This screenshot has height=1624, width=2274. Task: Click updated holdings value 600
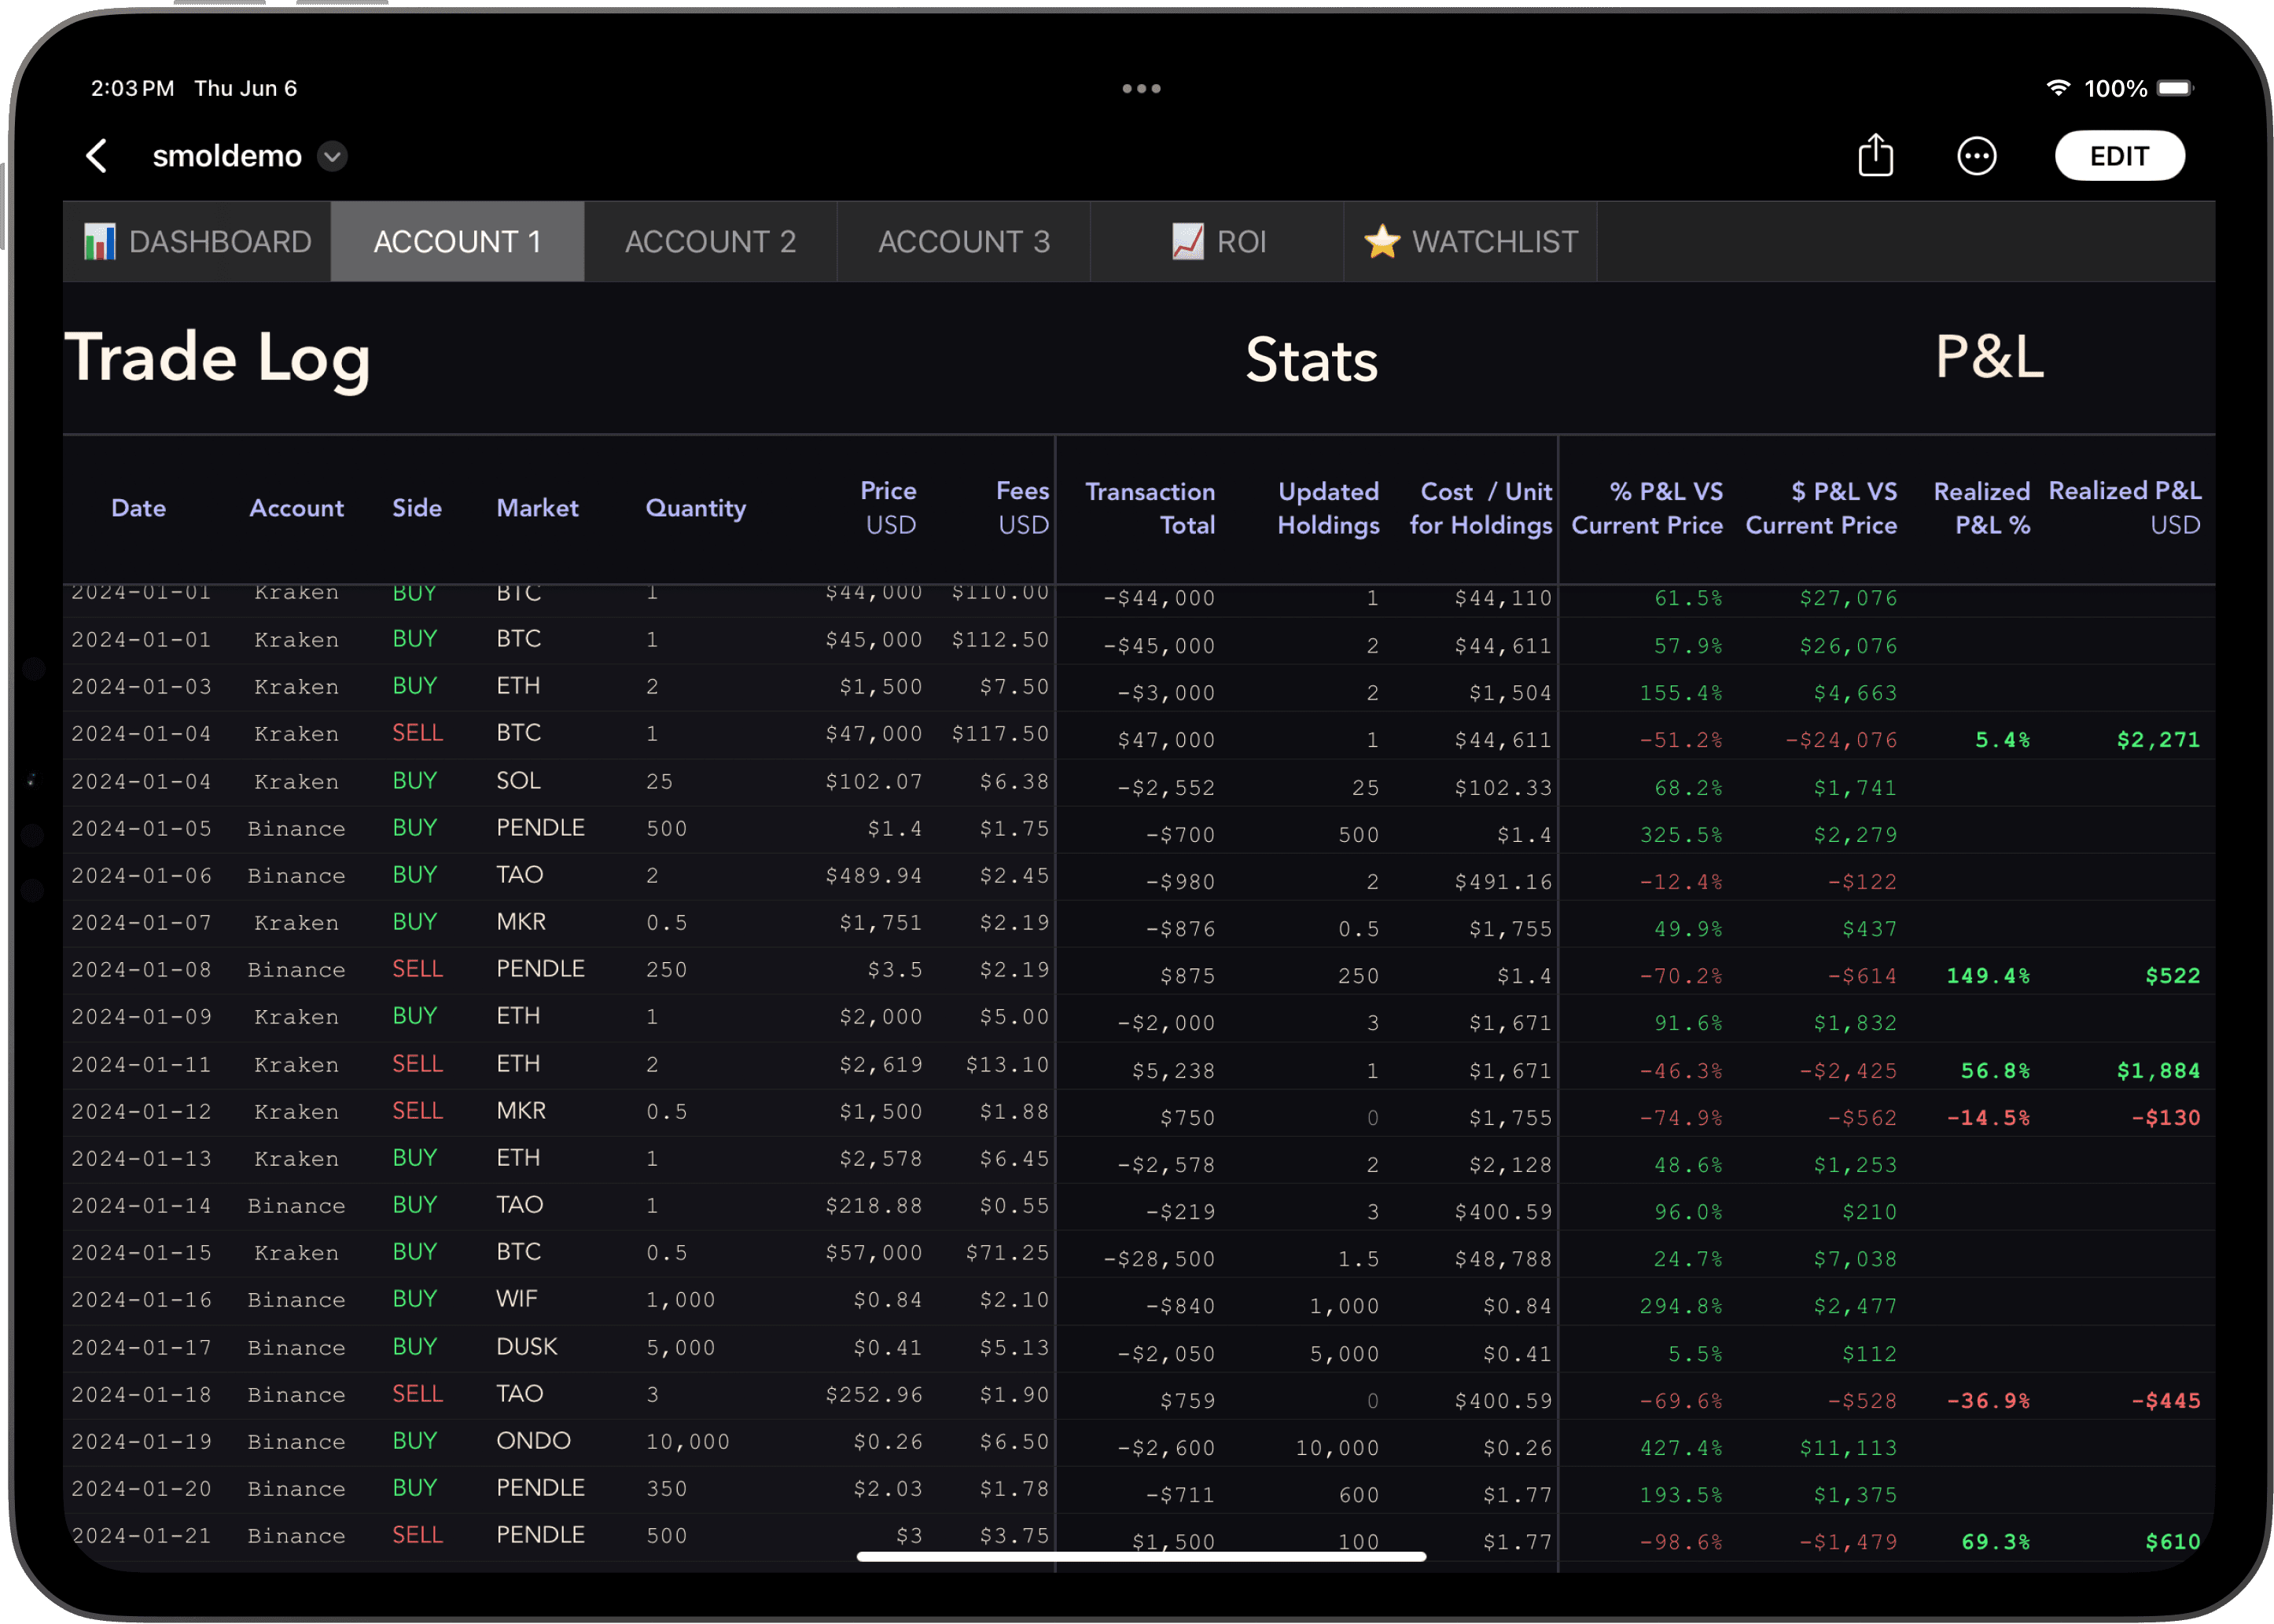pos(1359,1495)
